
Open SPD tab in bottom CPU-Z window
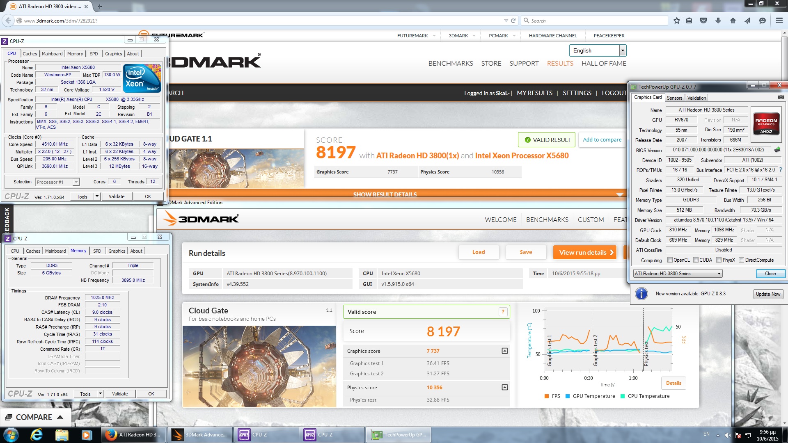click(x=97, y=251)
